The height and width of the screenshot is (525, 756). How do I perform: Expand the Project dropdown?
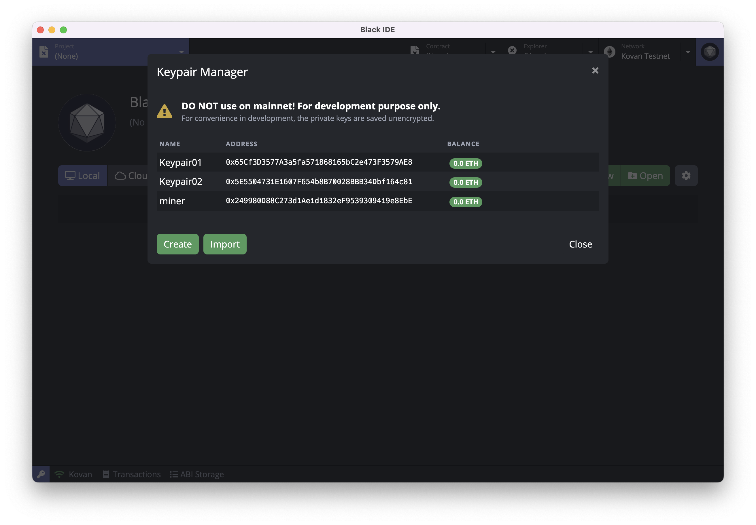[x=181, y=52]
